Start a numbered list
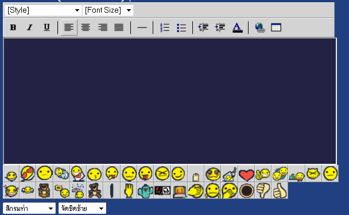349x215 pixels. pos(165,28)
